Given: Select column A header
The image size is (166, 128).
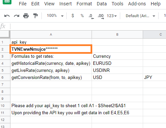Looking at the screenshot, I should [51, 35].
